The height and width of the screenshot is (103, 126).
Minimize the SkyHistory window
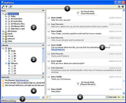[116, 3]
